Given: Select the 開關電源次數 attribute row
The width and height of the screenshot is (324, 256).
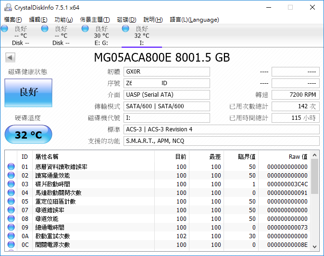Looking at the screenshot, I should (x=158, y=245).
